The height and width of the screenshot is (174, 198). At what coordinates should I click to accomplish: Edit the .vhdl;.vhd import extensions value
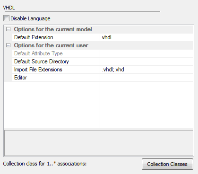point(146,70)
